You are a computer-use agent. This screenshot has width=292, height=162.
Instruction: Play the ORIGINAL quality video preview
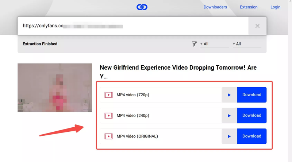tap(229, 136)
